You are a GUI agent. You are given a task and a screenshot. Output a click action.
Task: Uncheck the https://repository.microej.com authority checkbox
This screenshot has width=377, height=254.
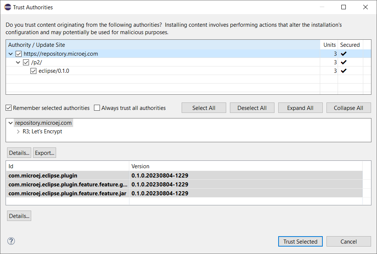click(x=19, y=54)
